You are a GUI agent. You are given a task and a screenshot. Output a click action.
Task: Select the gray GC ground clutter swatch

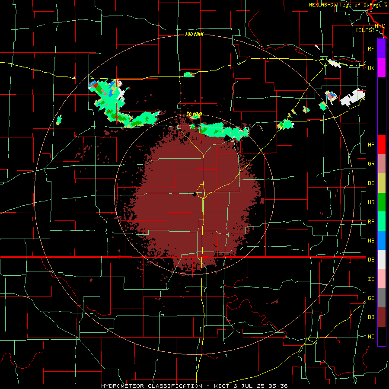382,298
